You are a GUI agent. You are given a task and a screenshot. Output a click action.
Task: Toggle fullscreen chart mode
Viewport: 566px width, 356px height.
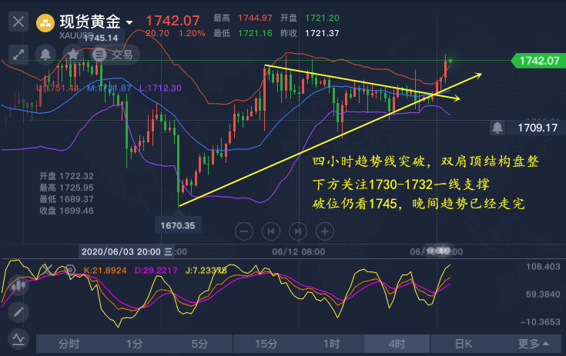click(18, 54)
